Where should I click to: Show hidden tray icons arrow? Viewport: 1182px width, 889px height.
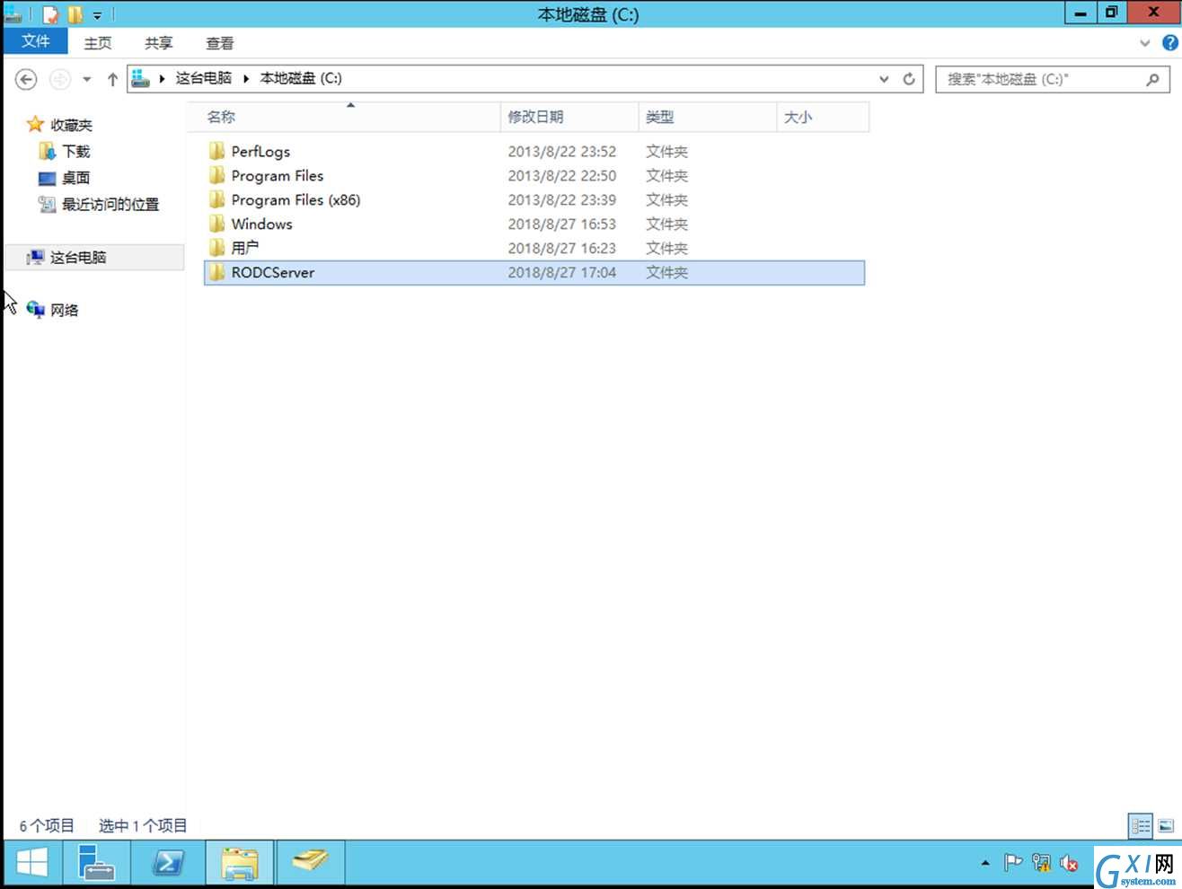point(985,864)
